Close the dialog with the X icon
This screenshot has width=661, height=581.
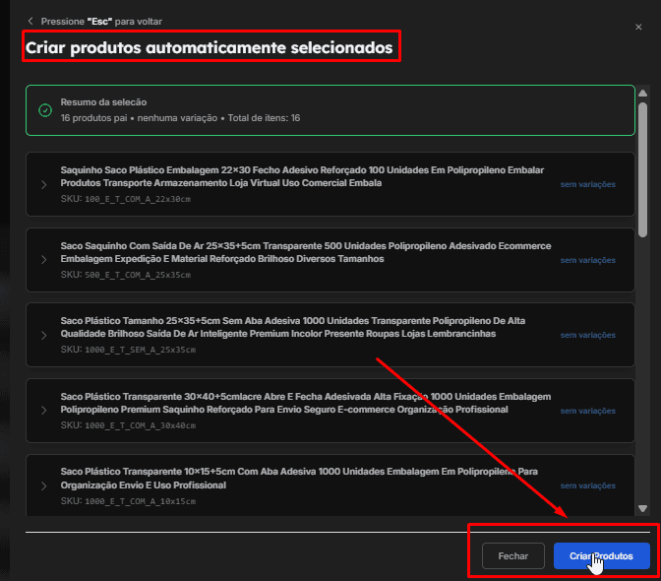coord(638,28)
